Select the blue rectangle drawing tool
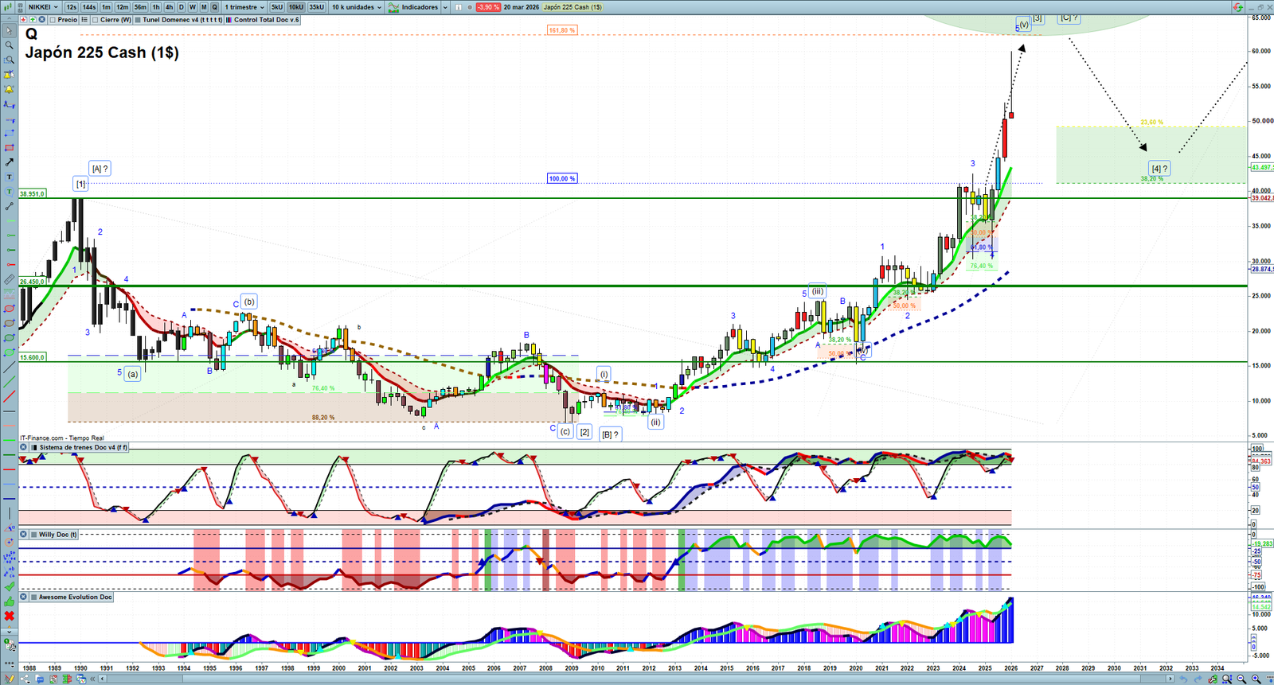The image size is (1274, 685). click(9, 133)
